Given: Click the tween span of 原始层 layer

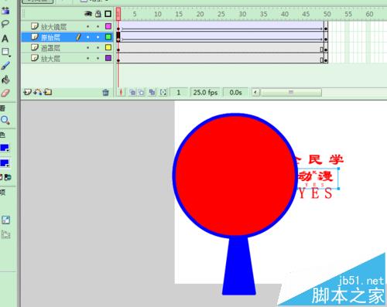Looking at the screenshot, I should tap(222, 37).
